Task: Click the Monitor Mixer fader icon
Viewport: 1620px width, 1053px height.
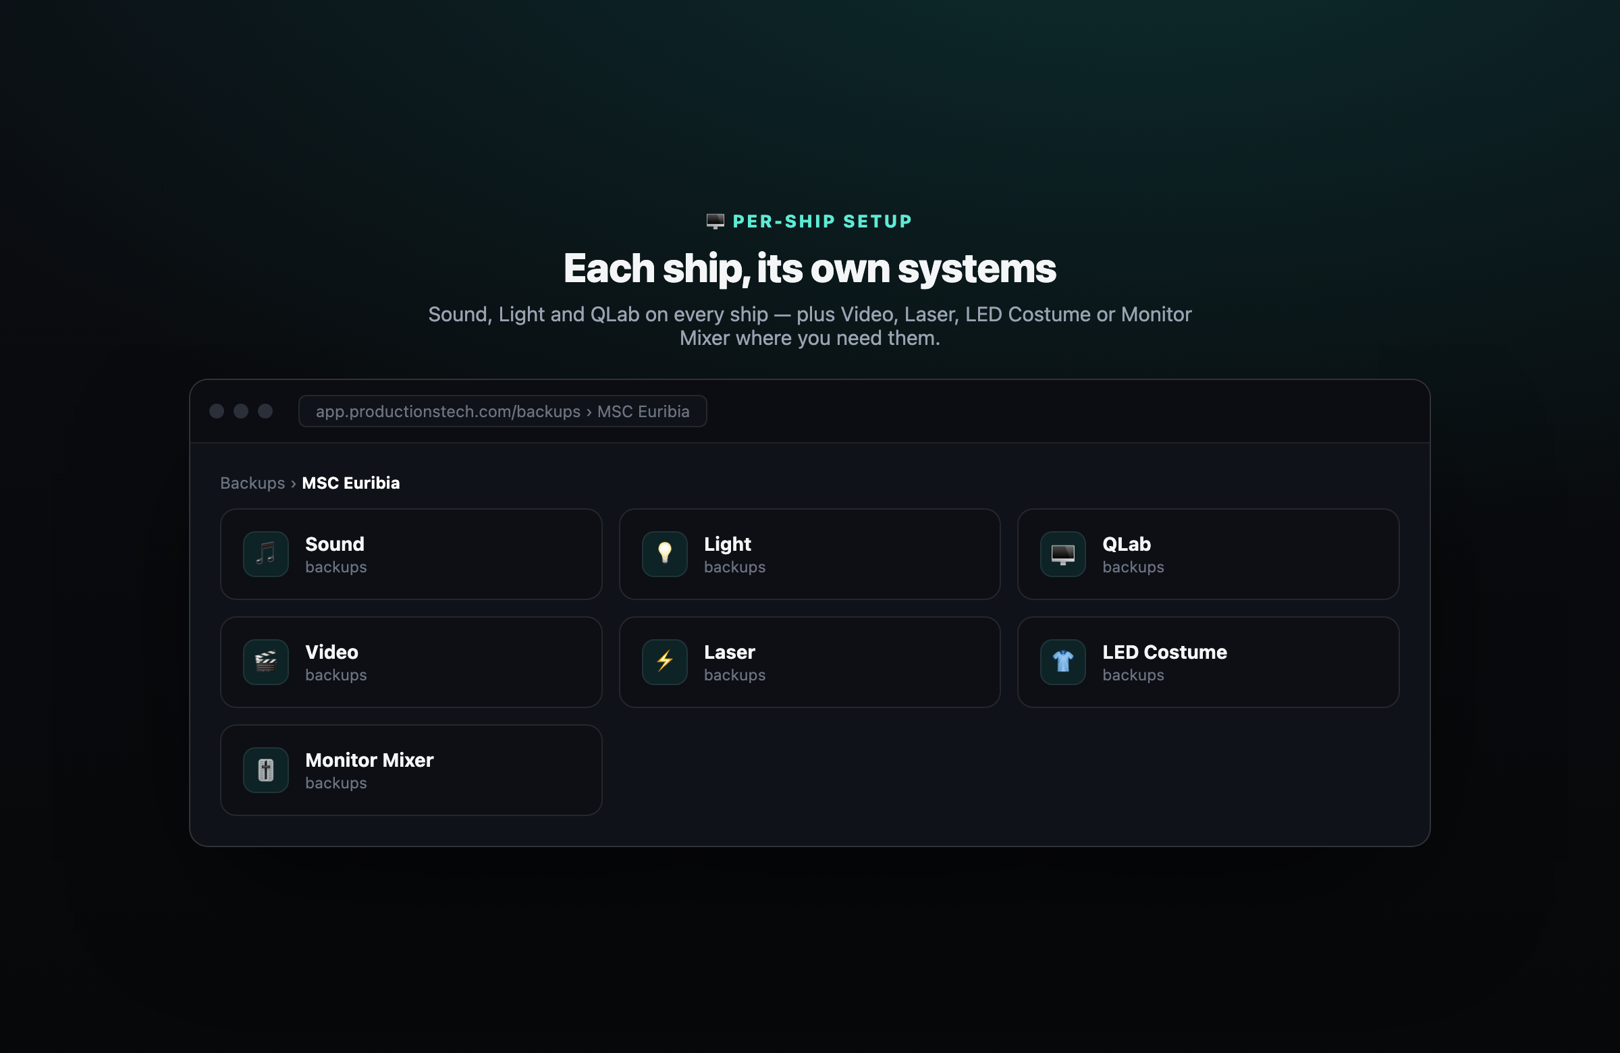Action: pos(265,771)
